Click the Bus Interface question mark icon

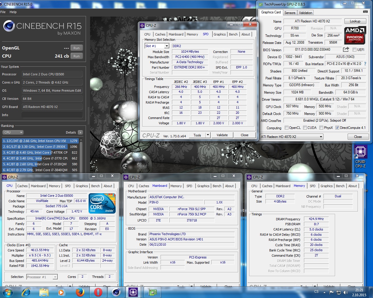[365, 64]
